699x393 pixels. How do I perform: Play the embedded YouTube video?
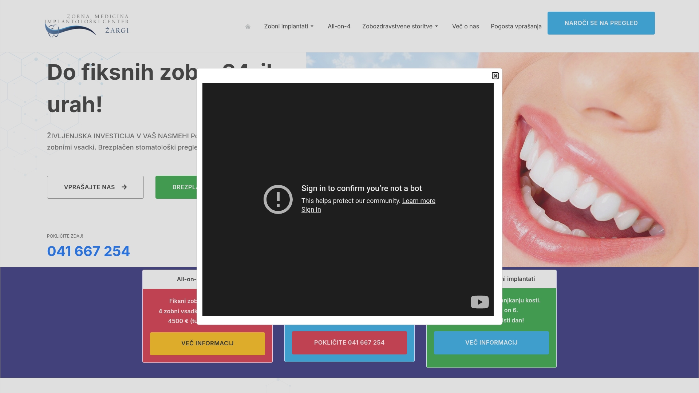(x=479, y=302)
